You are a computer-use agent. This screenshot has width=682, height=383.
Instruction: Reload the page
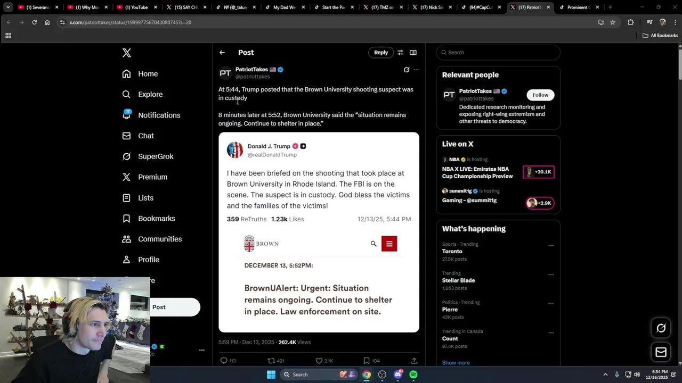[x=34, y=22]
